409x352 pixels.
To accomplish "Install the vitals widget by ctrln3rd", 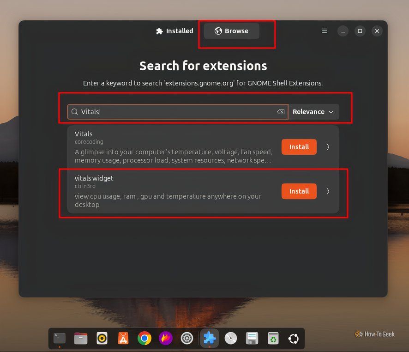I will point(299,191).
